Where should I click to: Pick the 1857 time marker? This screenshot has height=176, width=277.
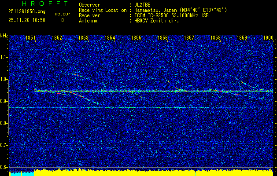189,38
